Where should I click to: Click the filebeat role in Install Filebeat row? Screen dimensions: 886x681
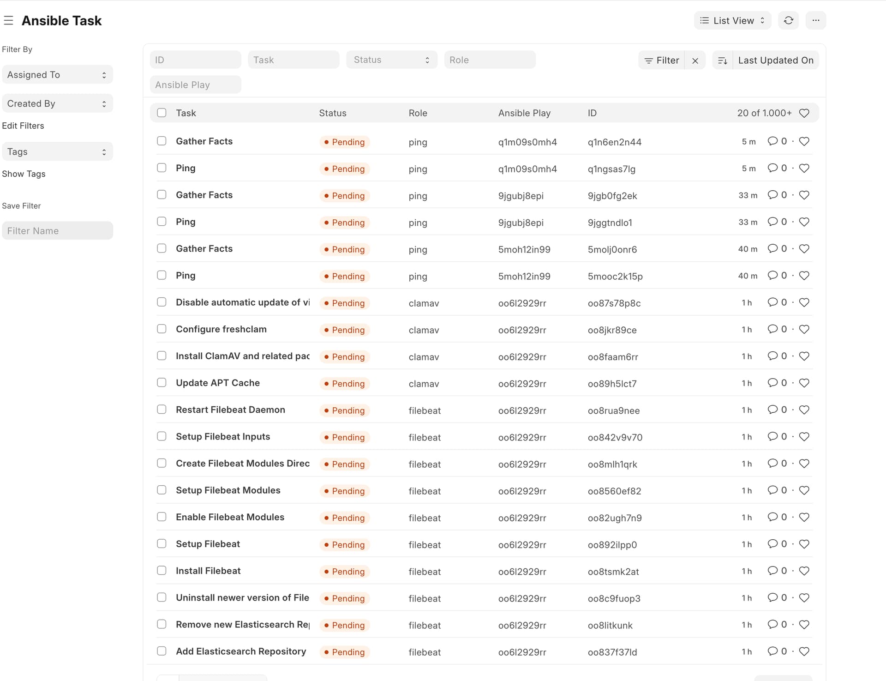tap(425, 572)
